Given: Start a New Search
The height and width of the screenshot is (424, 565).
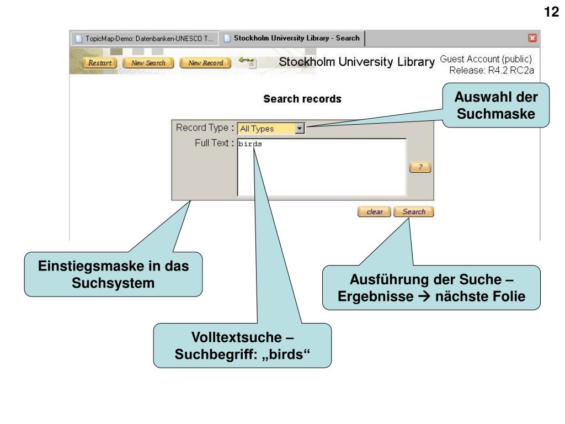Looking at the screenshot, I should (148, 63).
